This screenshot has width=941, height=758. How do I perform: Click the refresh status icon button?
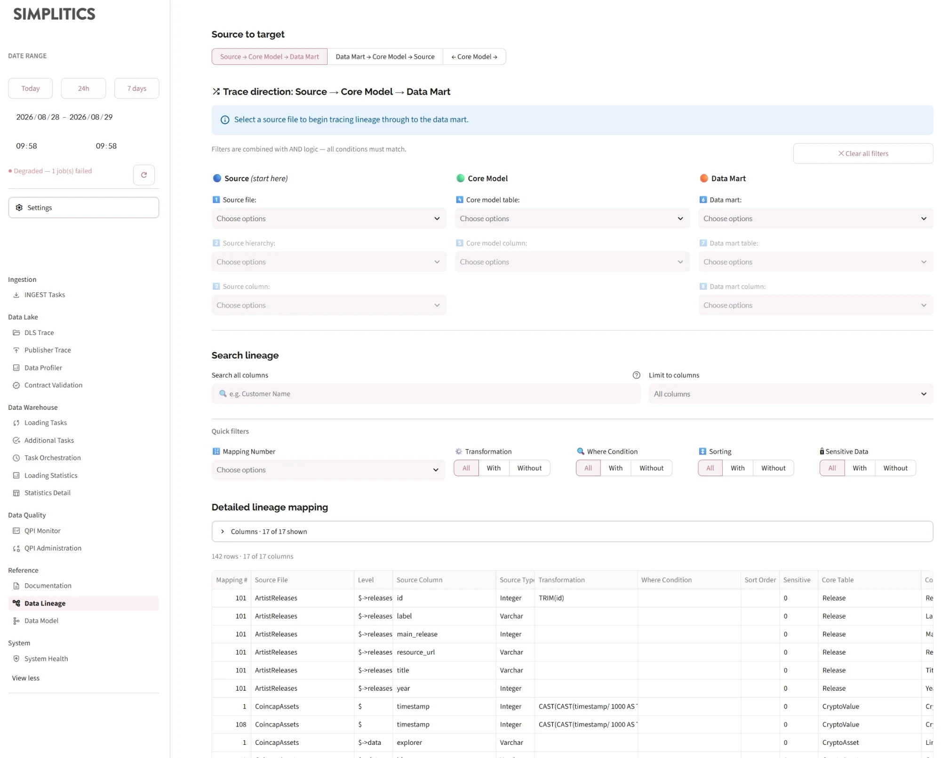[144, 175]
